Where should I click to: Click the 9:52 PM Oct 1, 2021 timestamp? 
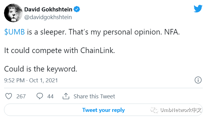tap(31, 80)
